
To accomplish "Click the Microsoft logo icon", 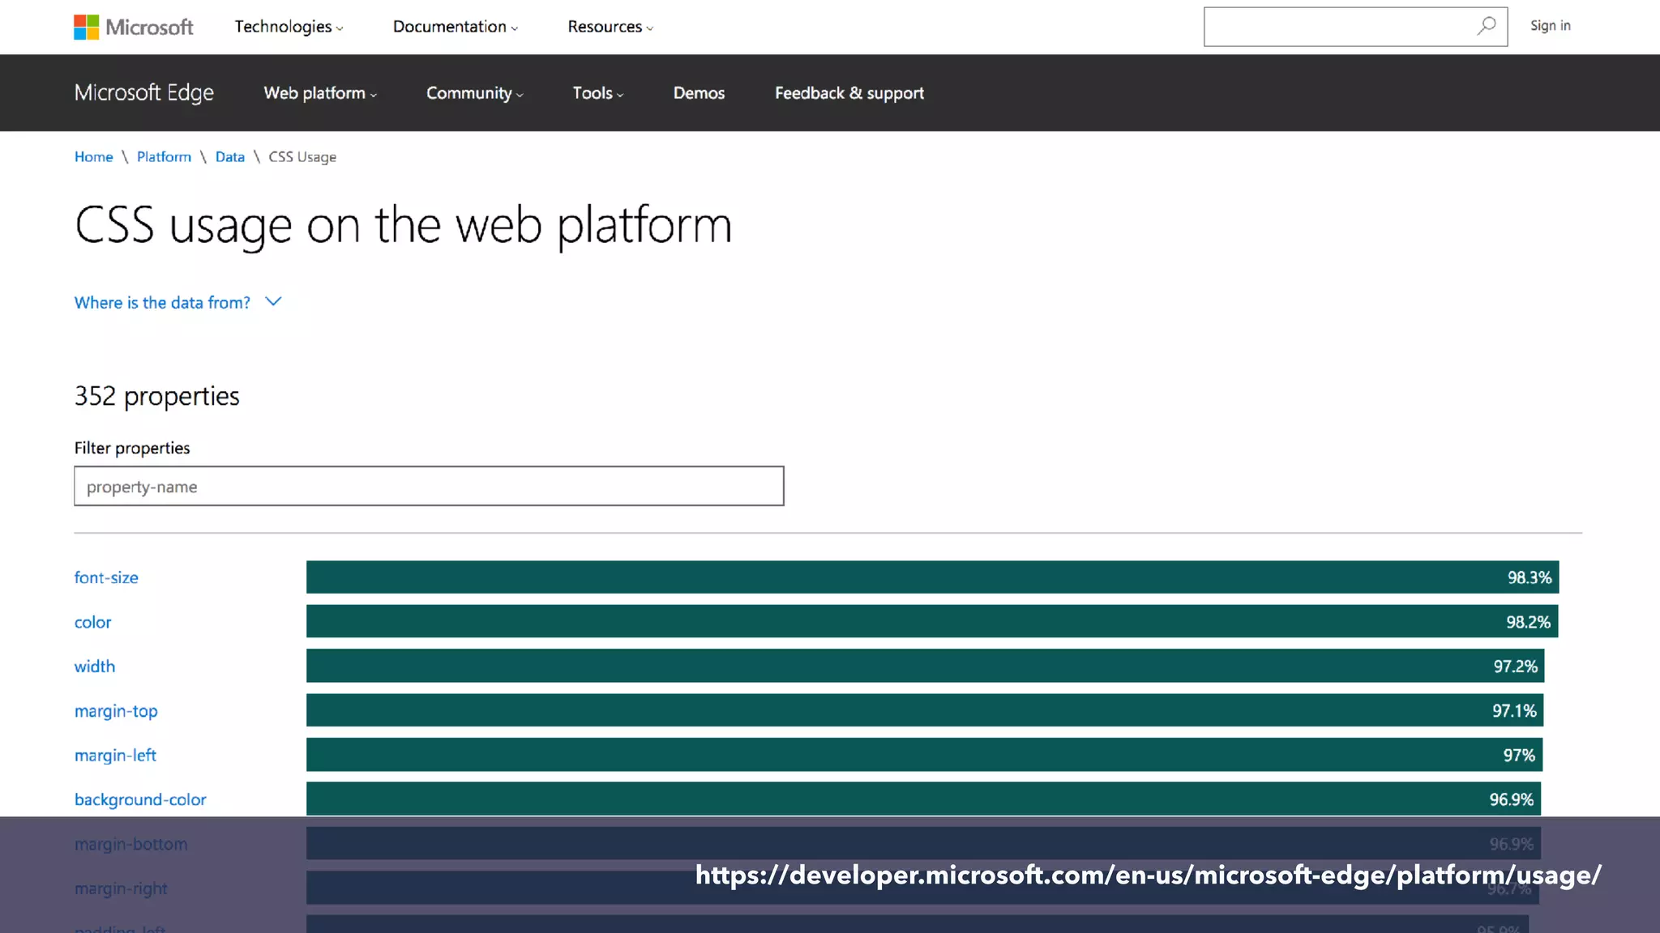I will (x=87, y=27).
